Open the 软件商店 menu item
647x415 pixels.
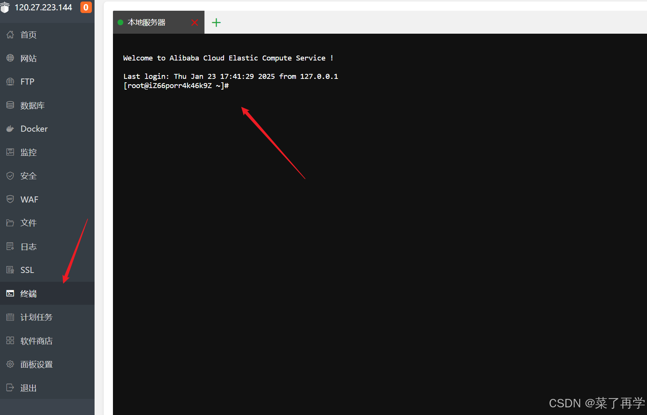[x=47, y=341]
